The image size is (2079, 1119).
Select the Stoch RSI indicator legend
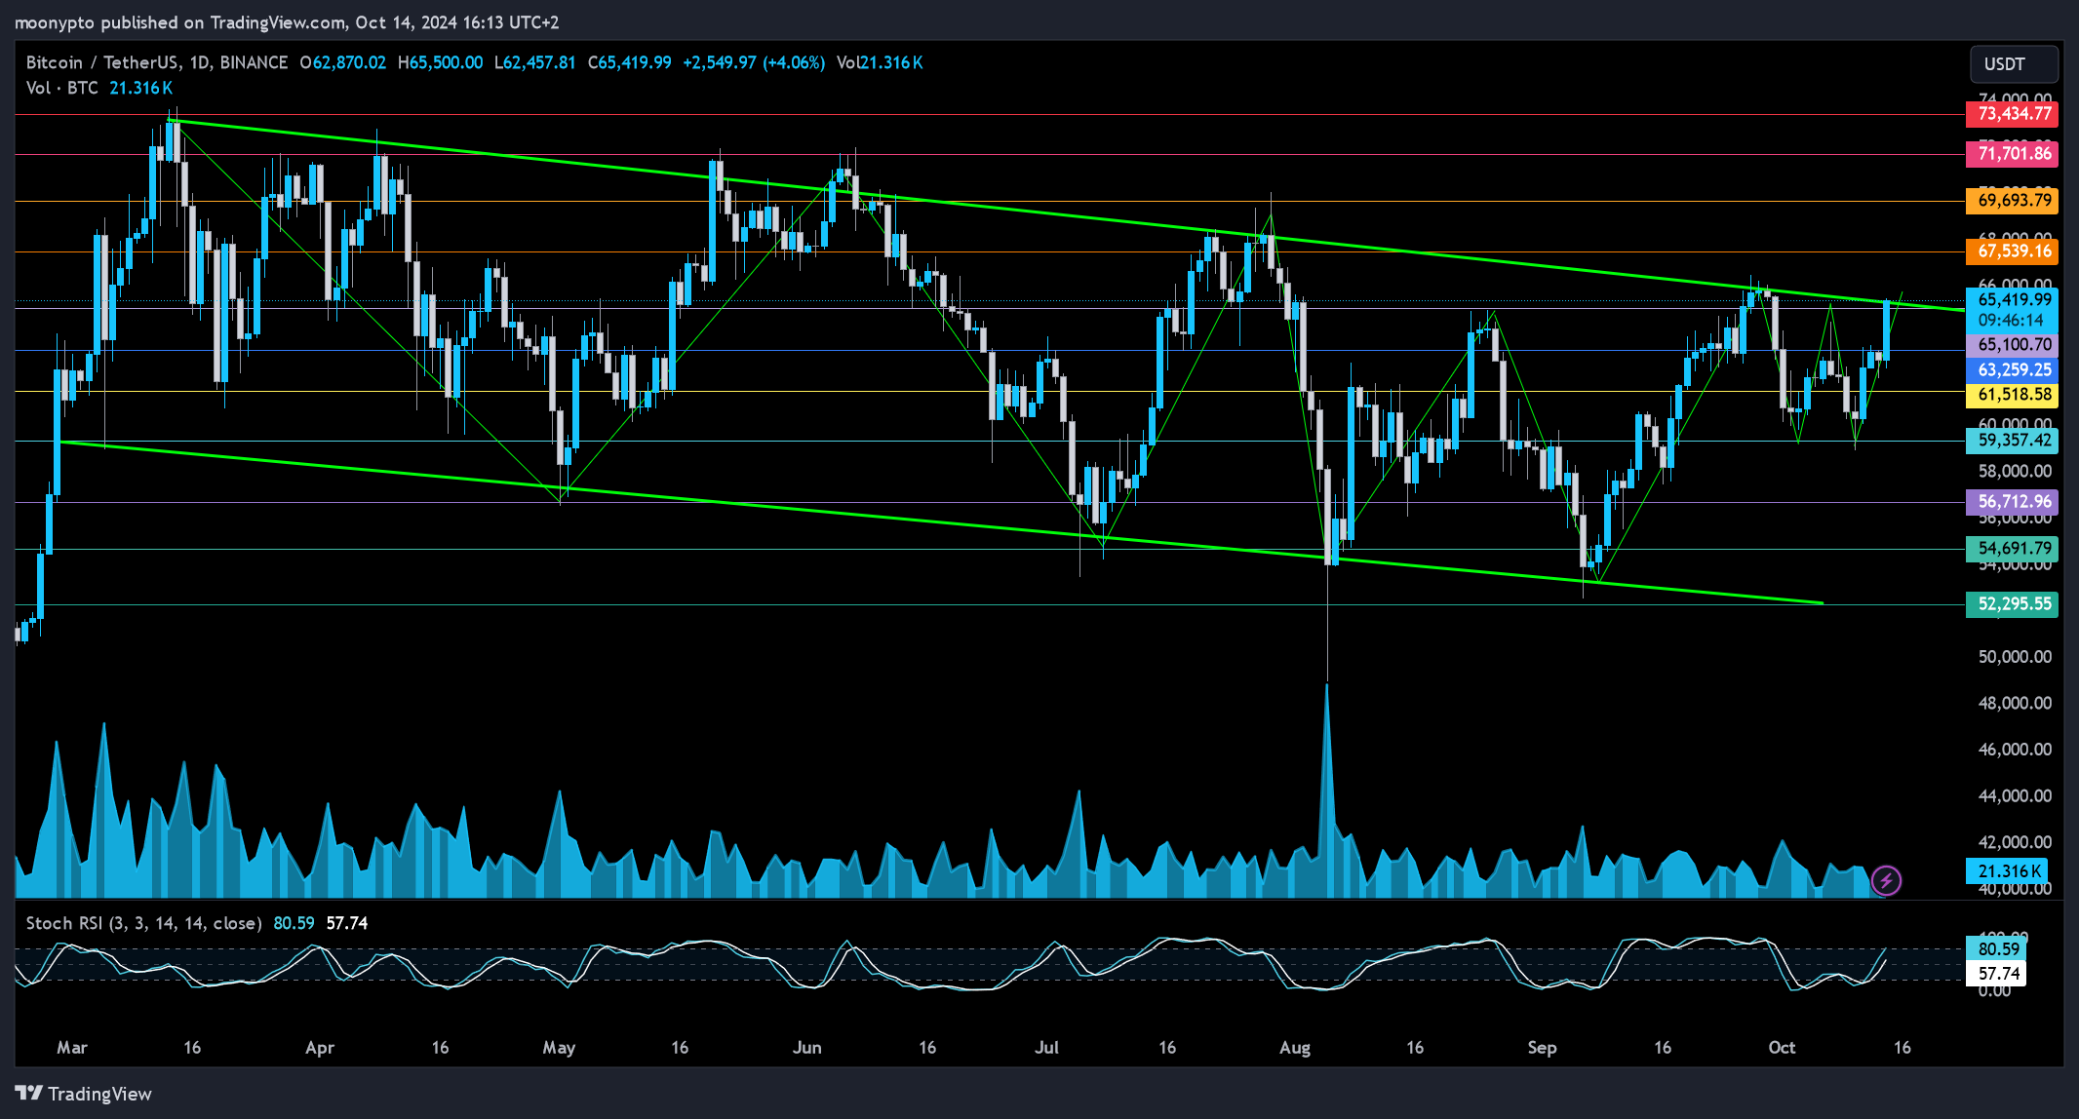point(144,923)
